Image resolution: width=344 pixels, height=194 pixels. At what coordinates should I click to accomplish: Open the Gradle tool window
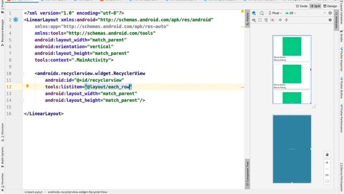[x=341, y=36]
